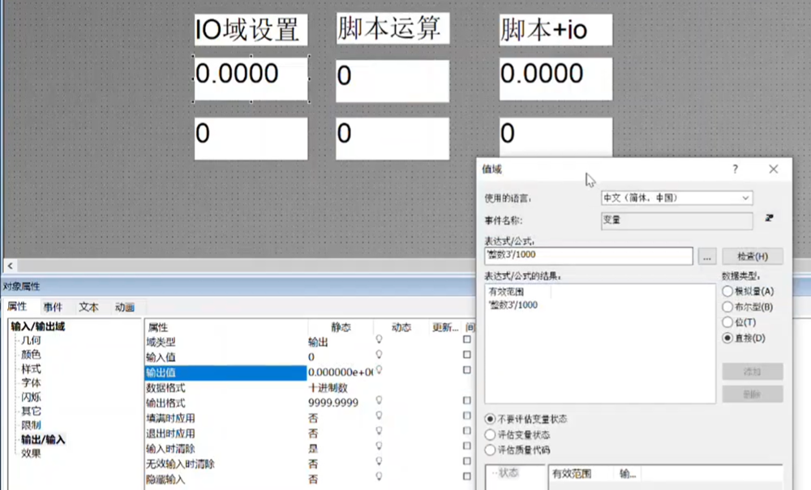Screen dimensions: 811x490
Task: Click the 检查(H) button
Action: point(752,257)
